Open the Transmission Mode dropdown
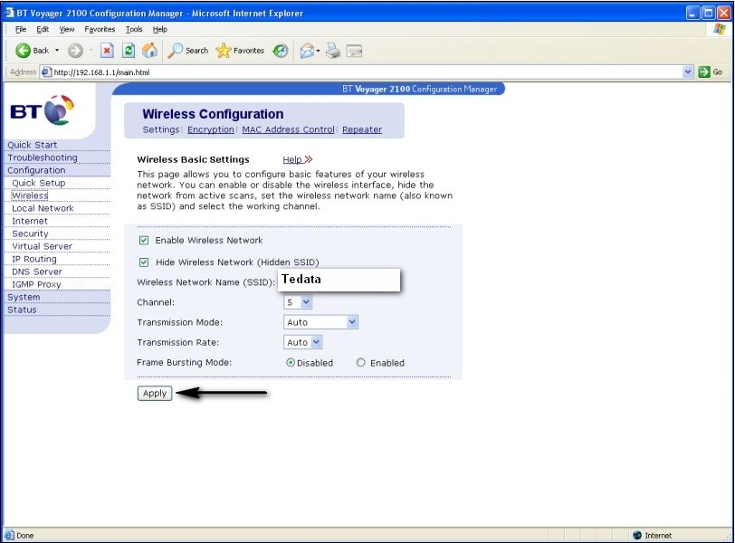Viewport: 735px width, 543px height. [320, 322]
